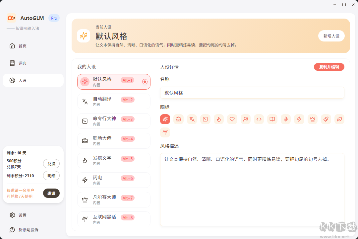Click the Alt+2 shortcut badge
This screenshot has height=239, width=358.
click(127, 100)
